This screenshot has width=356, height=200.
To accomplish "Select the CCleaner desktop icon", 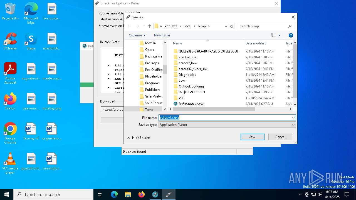I will [10, 42].
